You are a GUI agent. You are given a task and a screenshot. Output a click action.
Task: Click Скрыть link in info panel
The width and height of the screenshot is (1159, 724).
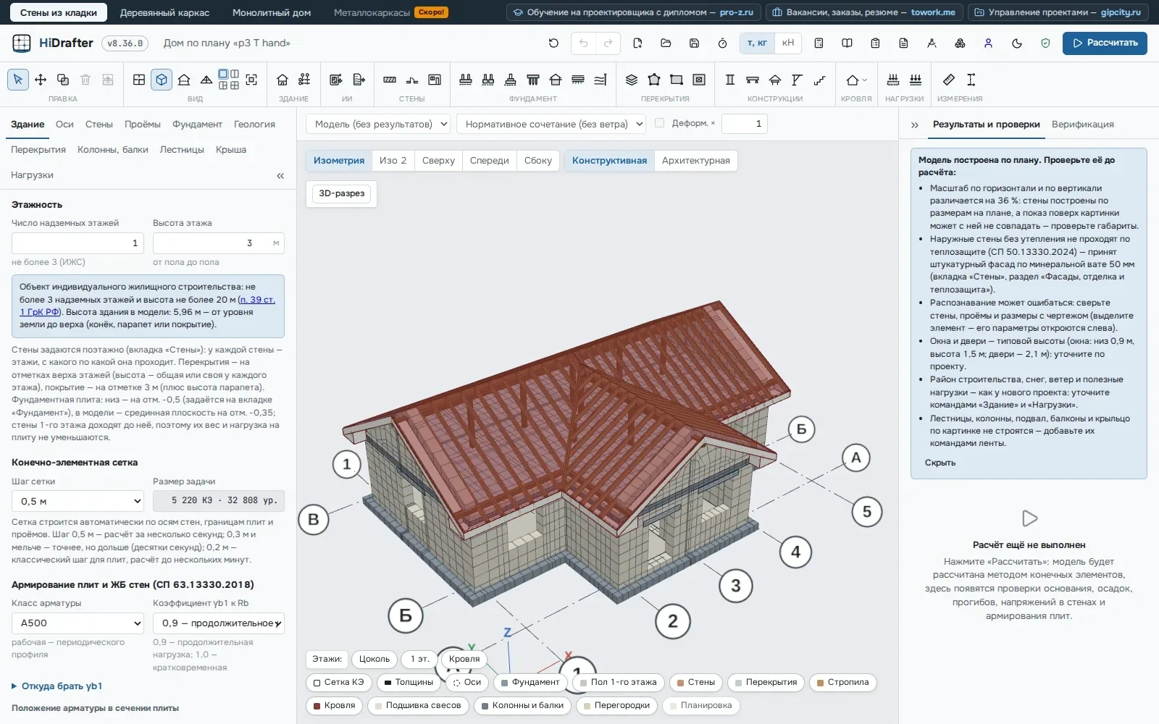[x=940, y=463]
